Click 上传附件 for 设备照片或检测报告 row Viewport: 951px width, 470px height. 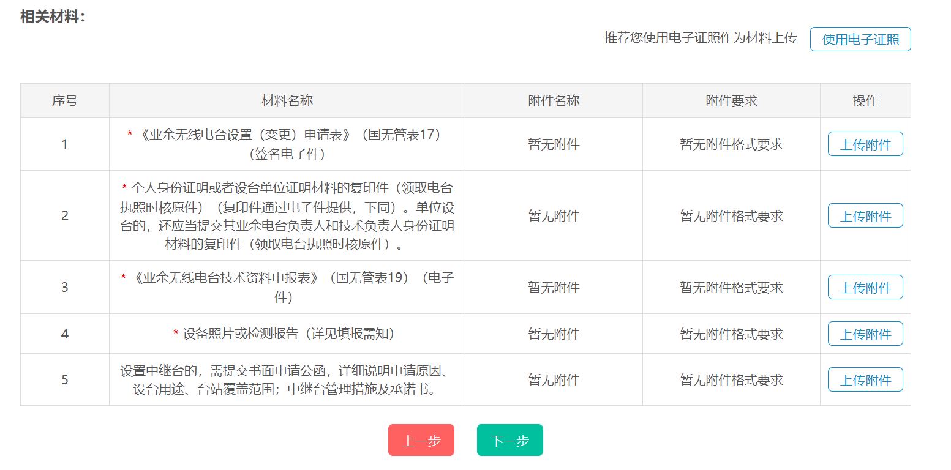[865, 334]
